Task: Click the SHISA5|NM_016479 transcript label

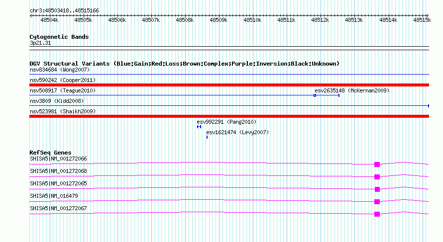Action: coord(54,196)
